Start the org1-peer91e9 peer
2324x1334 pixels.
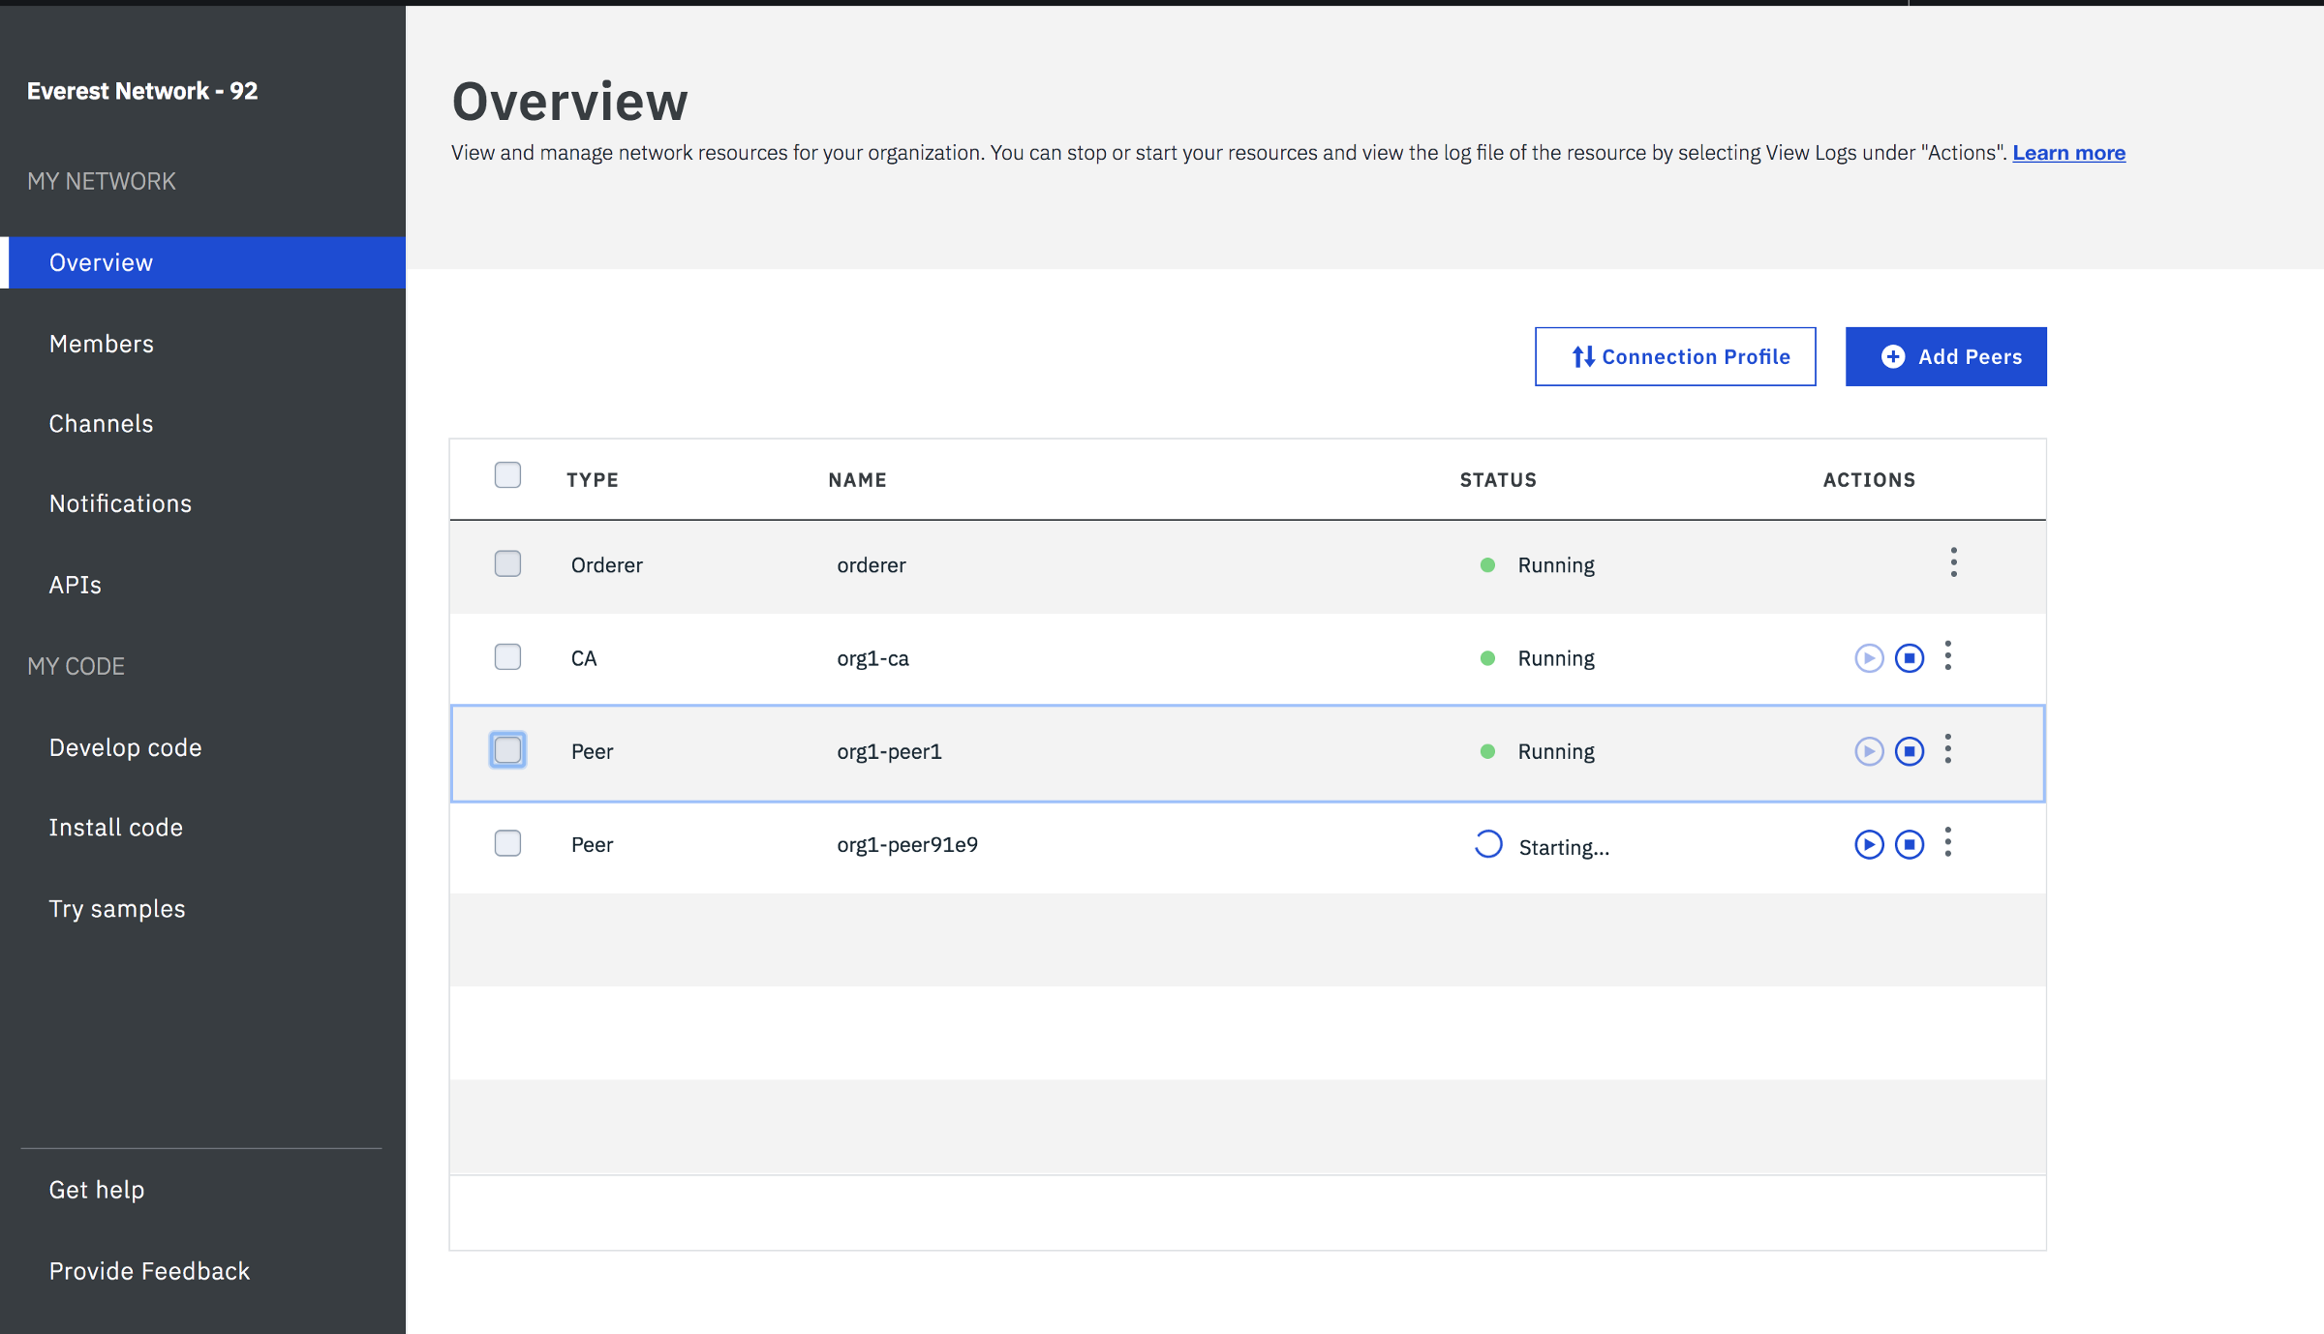1868,844
